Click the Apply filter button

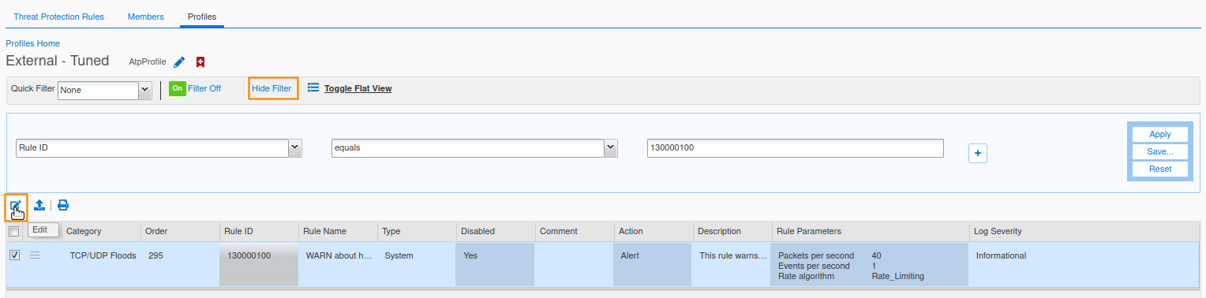(x=1160, y=134)
